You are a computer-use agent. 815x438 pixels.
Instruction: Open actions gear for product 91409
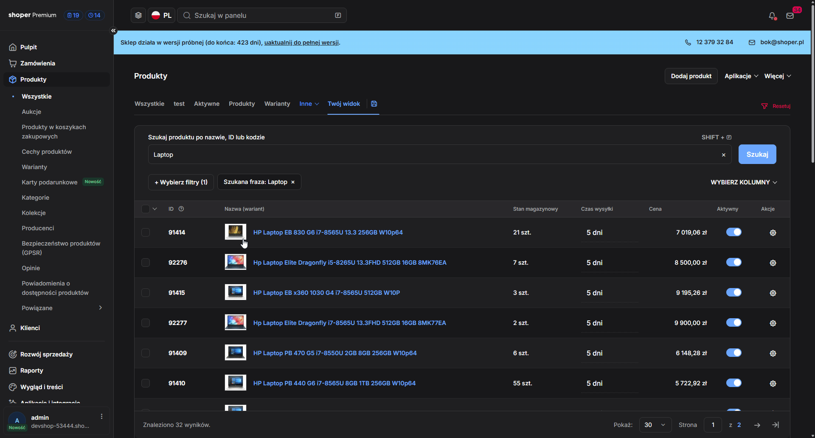[x=773, y=353]
